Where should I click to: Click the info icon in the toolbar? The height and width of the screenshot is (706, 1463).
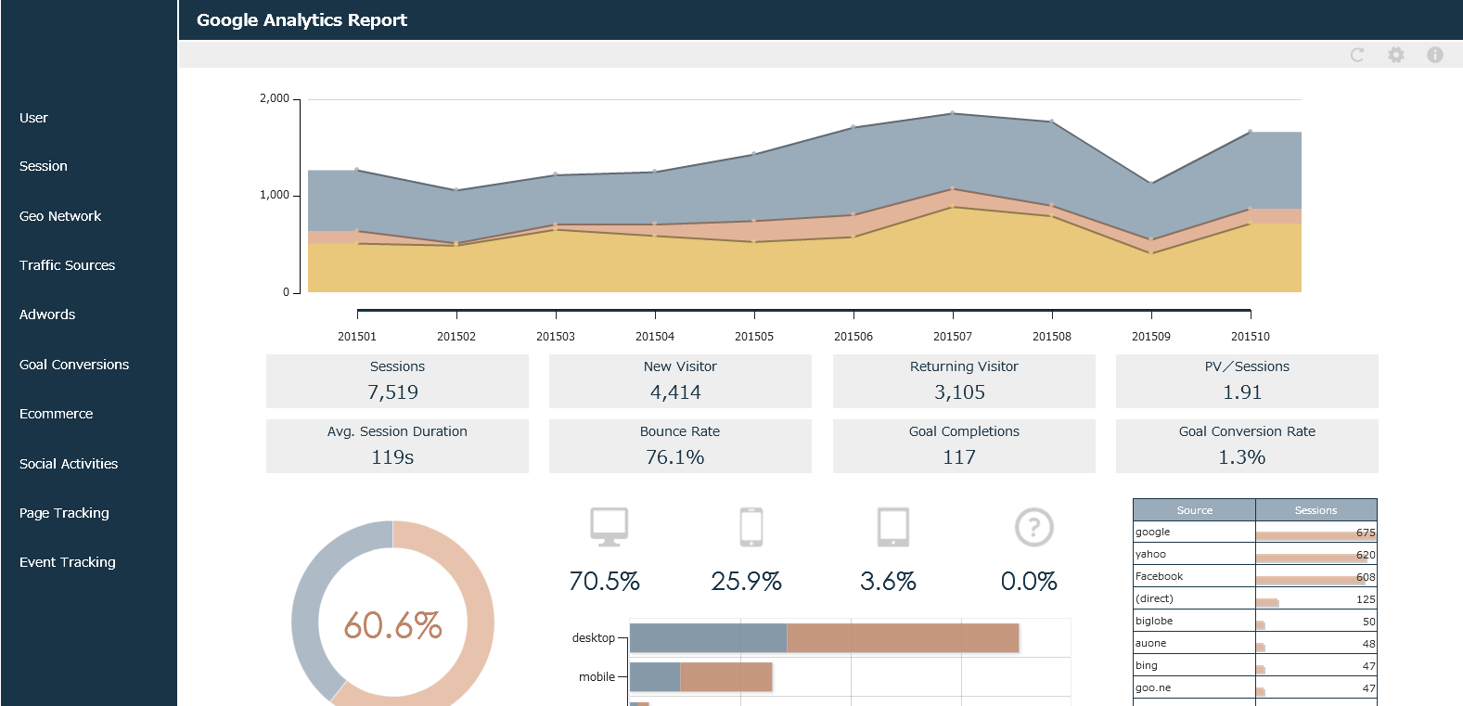[1435, 55]
